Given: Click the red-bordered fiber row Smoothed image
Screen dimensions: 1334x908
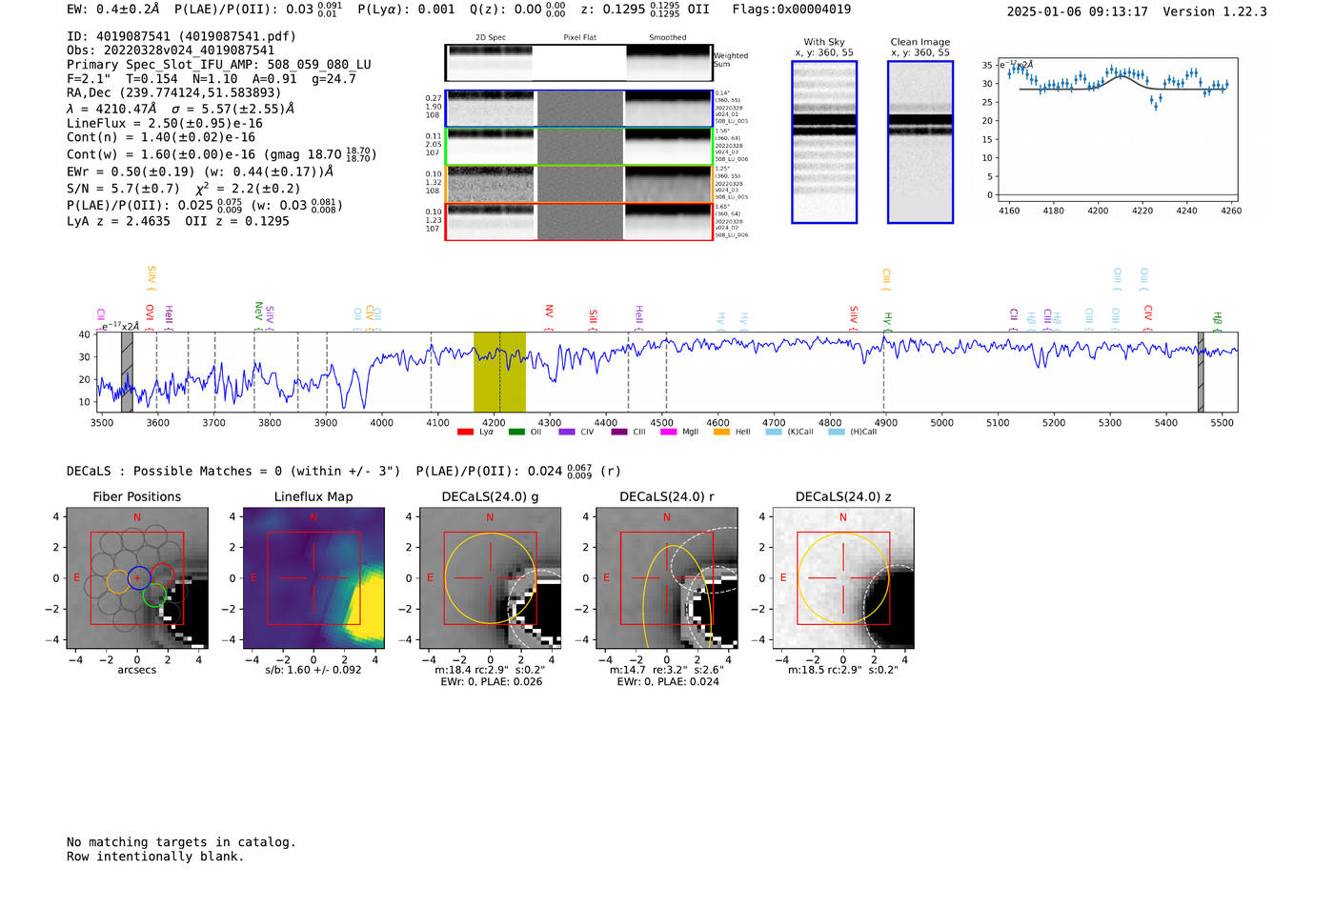Looking at the screenshot, I should [x=668, y=222].
